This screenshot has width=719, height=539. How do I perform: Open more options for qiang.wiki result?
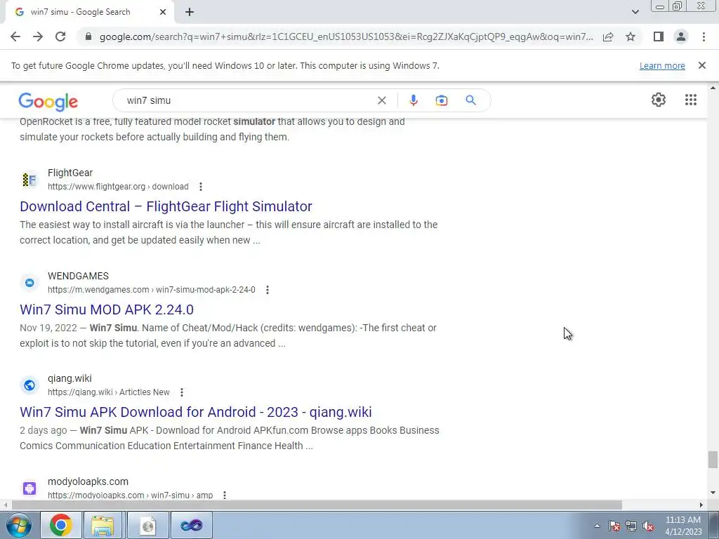click(182, 392)
